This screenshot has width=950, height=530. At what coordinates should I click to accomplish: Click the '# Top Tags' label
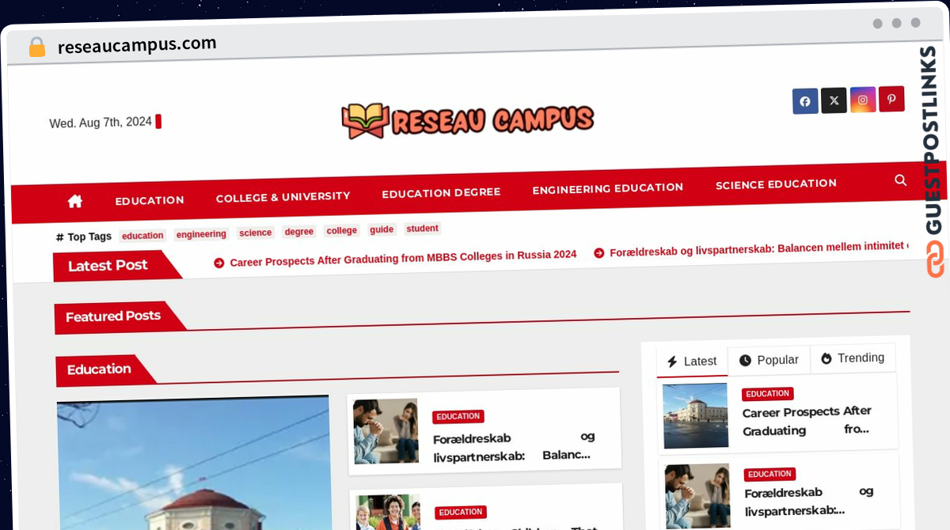tap(84, 237)
